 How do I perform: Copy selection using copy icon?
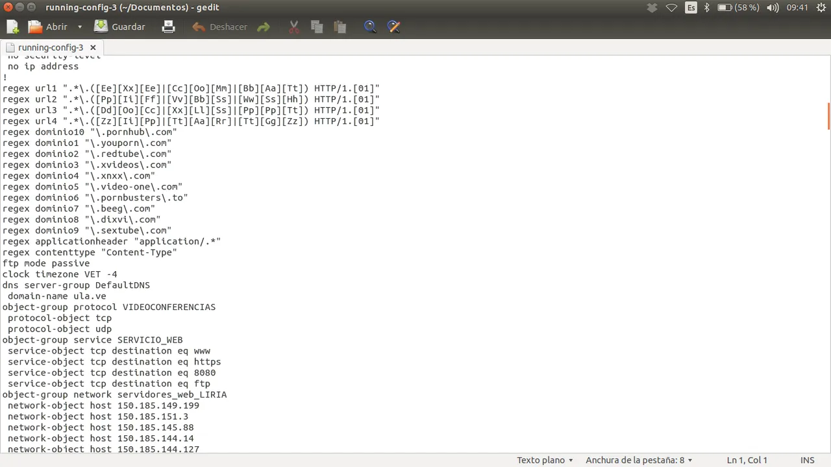pos(317,27)
